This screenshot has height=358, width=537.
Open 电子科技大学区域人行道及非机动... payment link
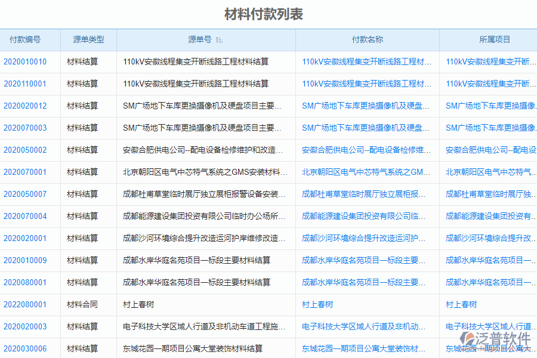coord(366,326)
